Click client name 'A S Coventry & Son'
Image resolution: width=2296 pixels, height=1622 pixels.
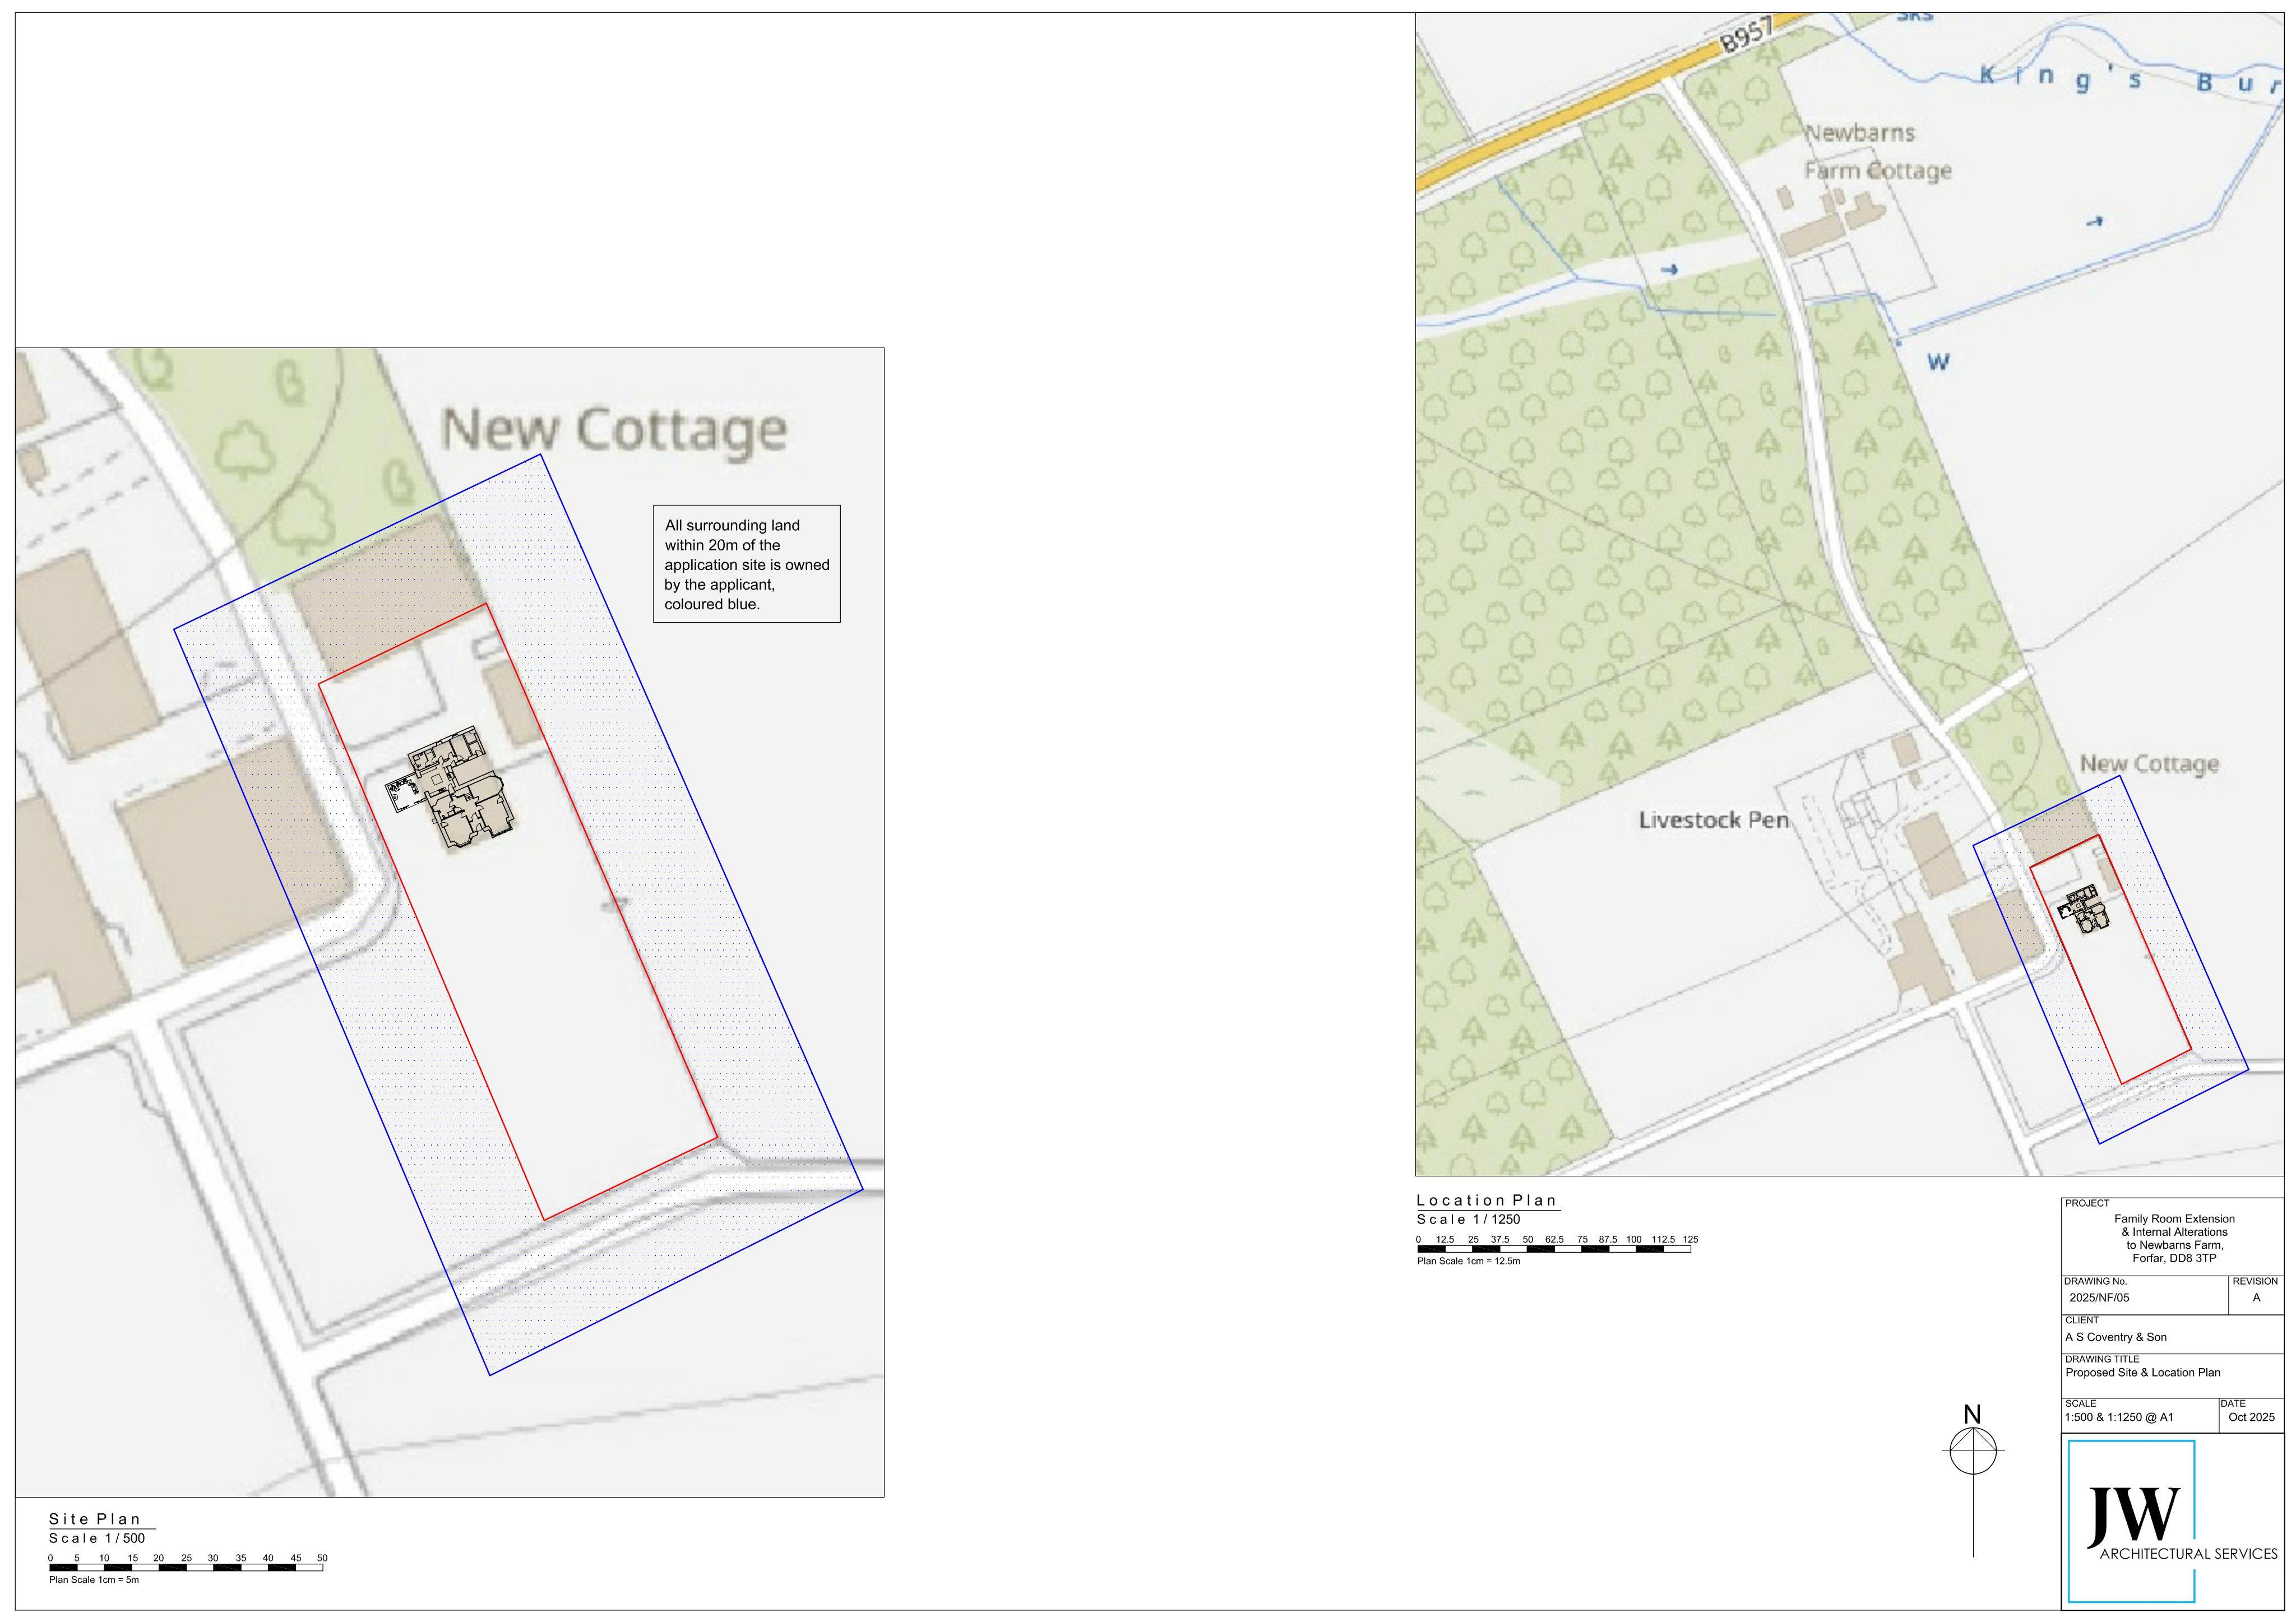coord(2116,1337)
